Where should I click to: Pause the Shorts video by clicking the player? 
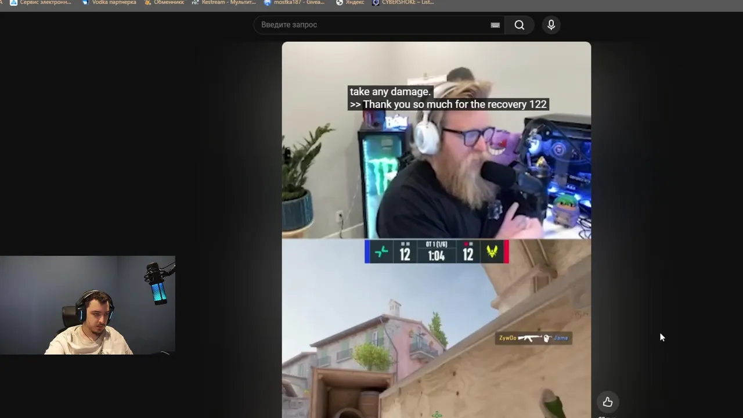coord(437,230)
